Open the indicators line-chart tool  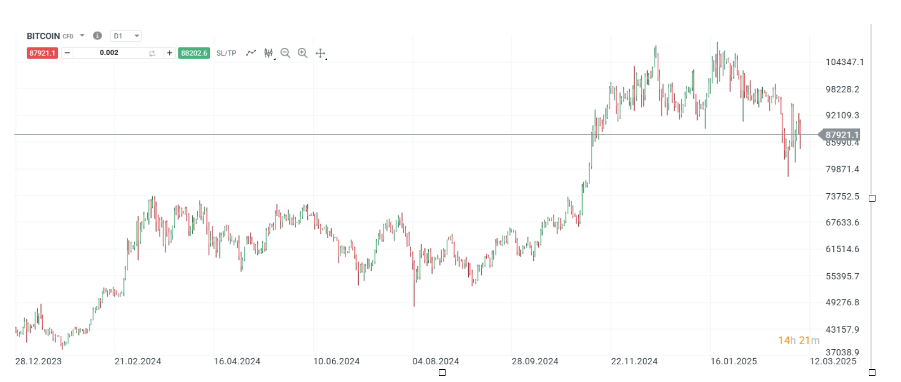coord(251,53)
